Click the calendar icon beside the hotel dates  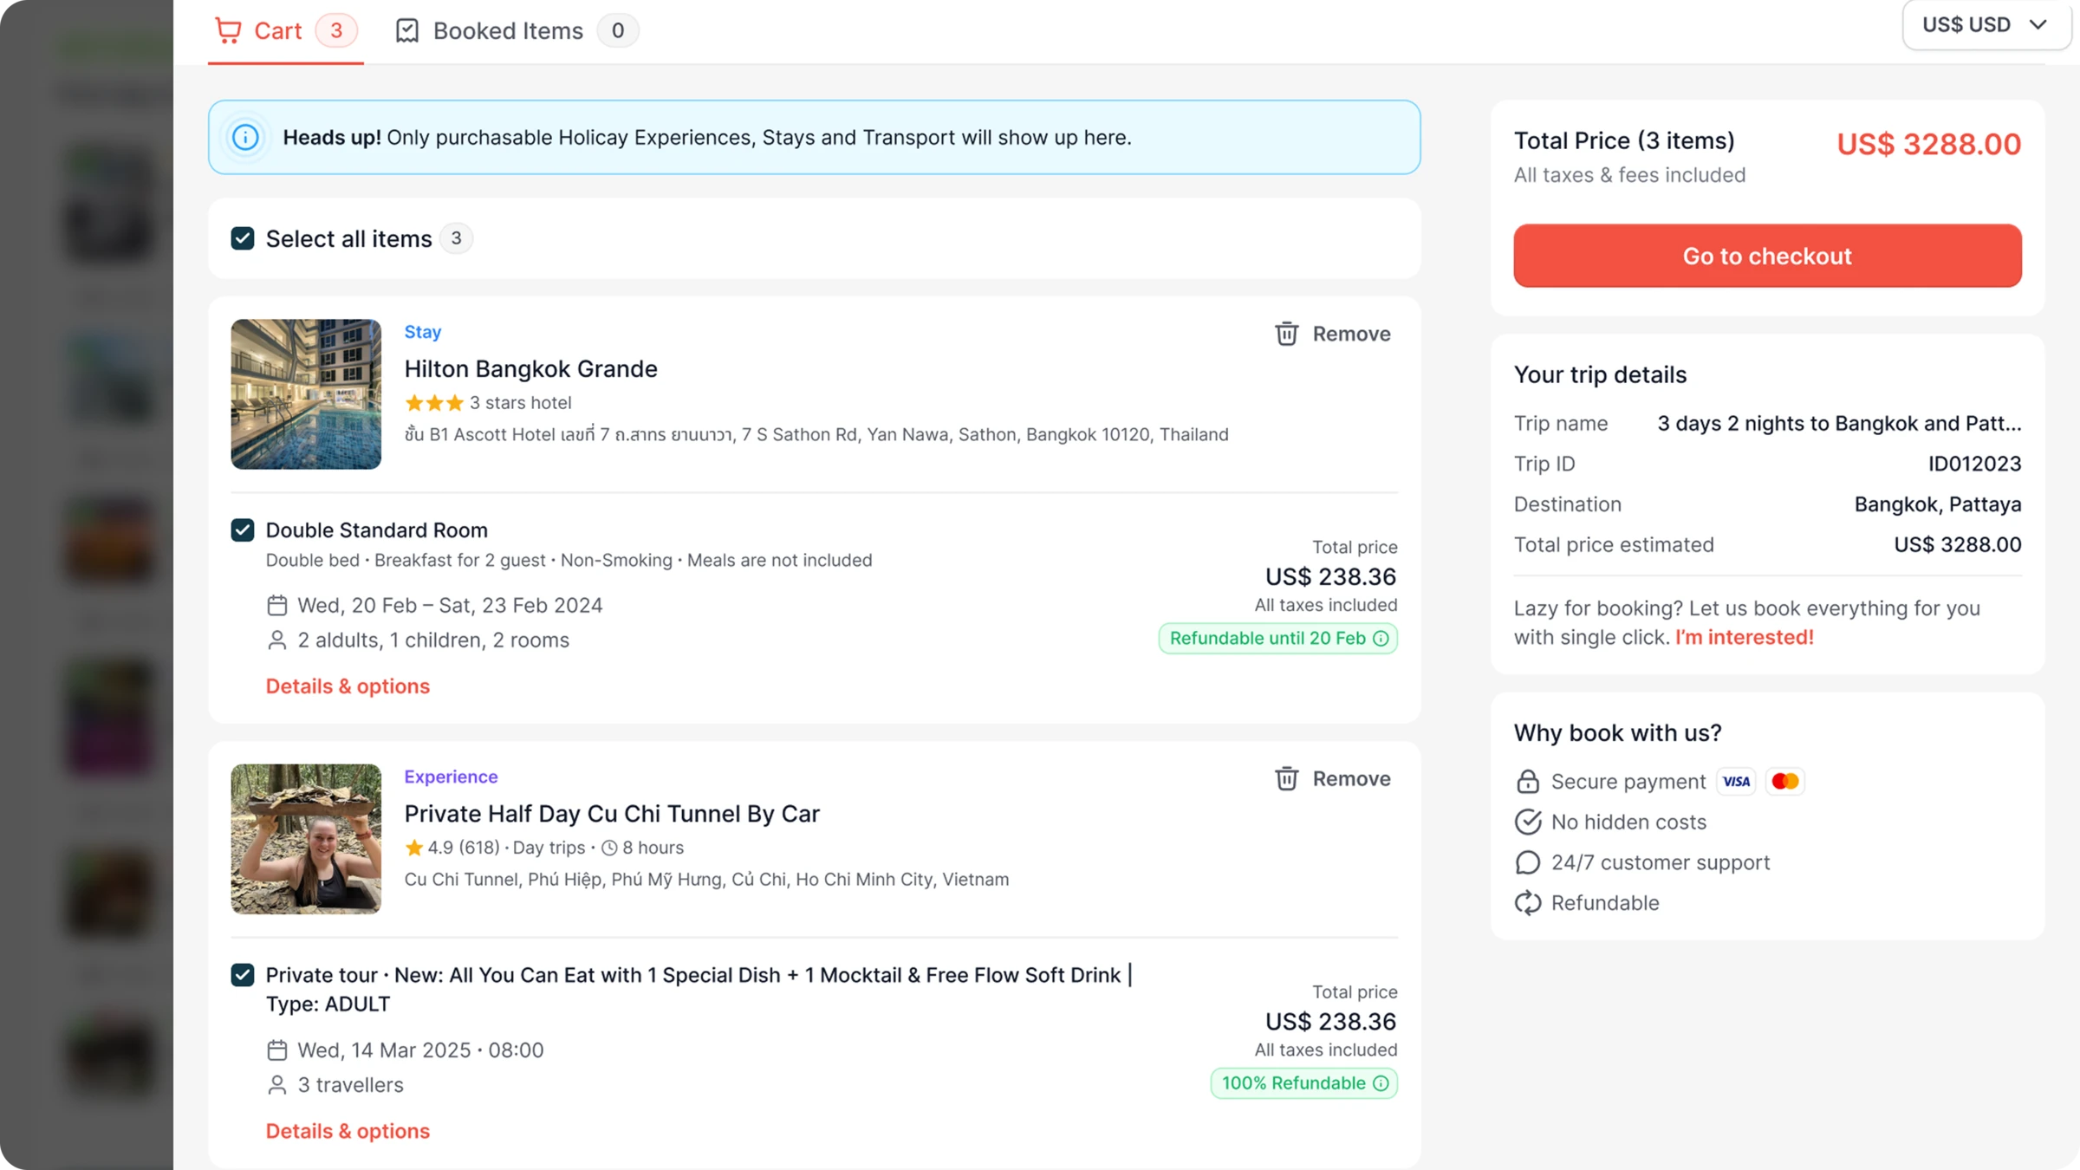[x=276, y=605]
